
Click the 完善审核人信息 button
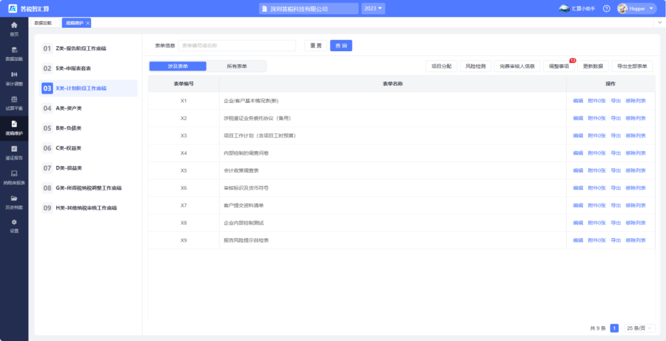click(x=517, y=66)
